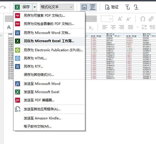The height and width of the screenshot is (144, 156).
Task: Choose 另存为 HTML option
Action: point(49,58)
